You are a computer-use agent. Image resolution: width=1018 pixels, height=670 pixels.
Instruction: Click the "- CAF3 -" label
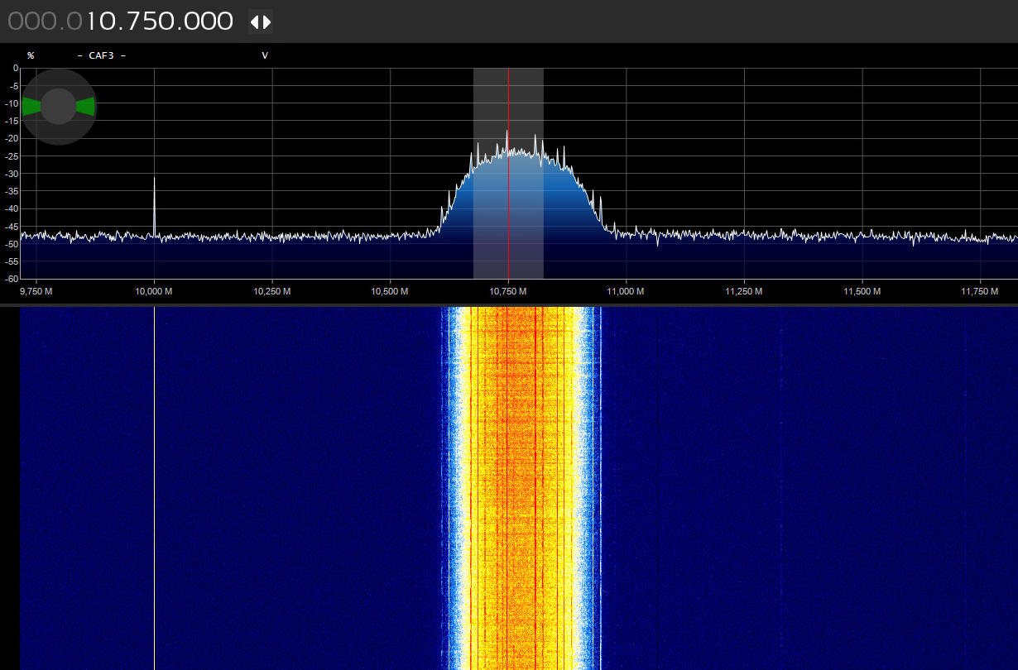102,55
